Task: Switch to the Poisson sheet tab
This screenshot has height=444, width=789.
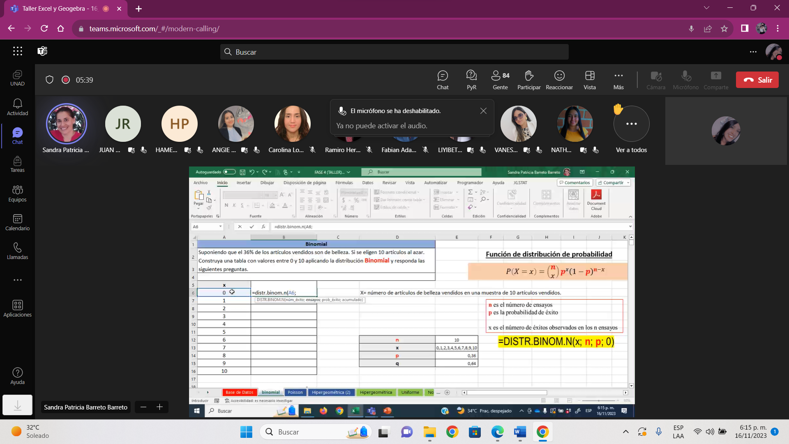Action: [x=295, y=392]
